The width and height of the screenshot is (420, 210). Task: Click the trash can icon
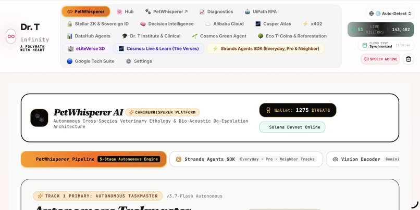409,59
